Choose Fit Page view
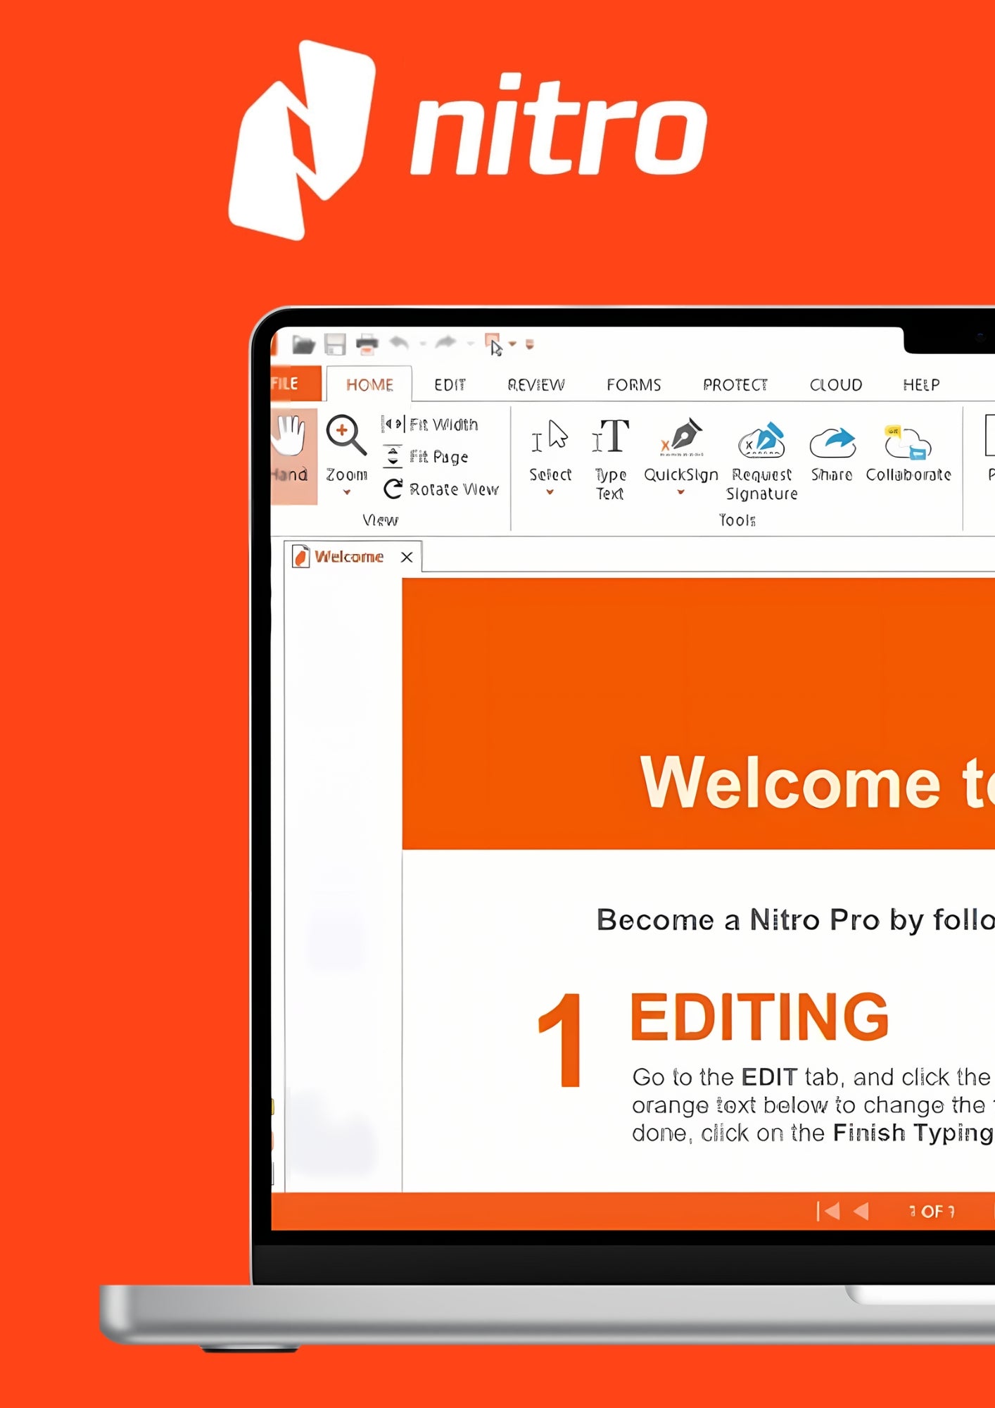The height and width of the screenshot is (1408, 995). pos(426,457)
